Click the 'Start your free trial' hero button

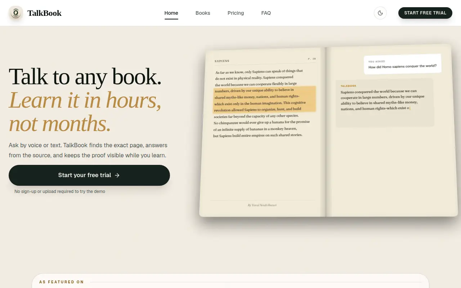click(x=89, y=175)
